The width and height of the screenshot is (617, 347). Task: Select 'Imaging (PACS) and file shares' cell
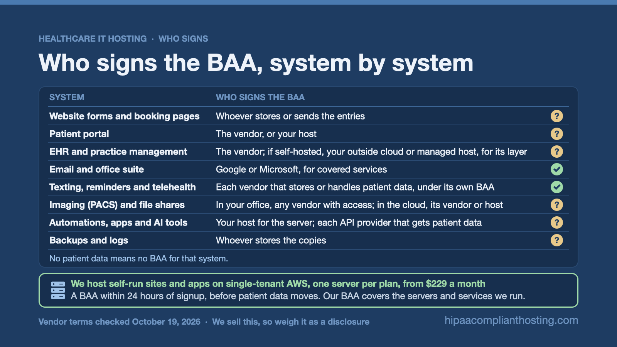coord(117,205)
